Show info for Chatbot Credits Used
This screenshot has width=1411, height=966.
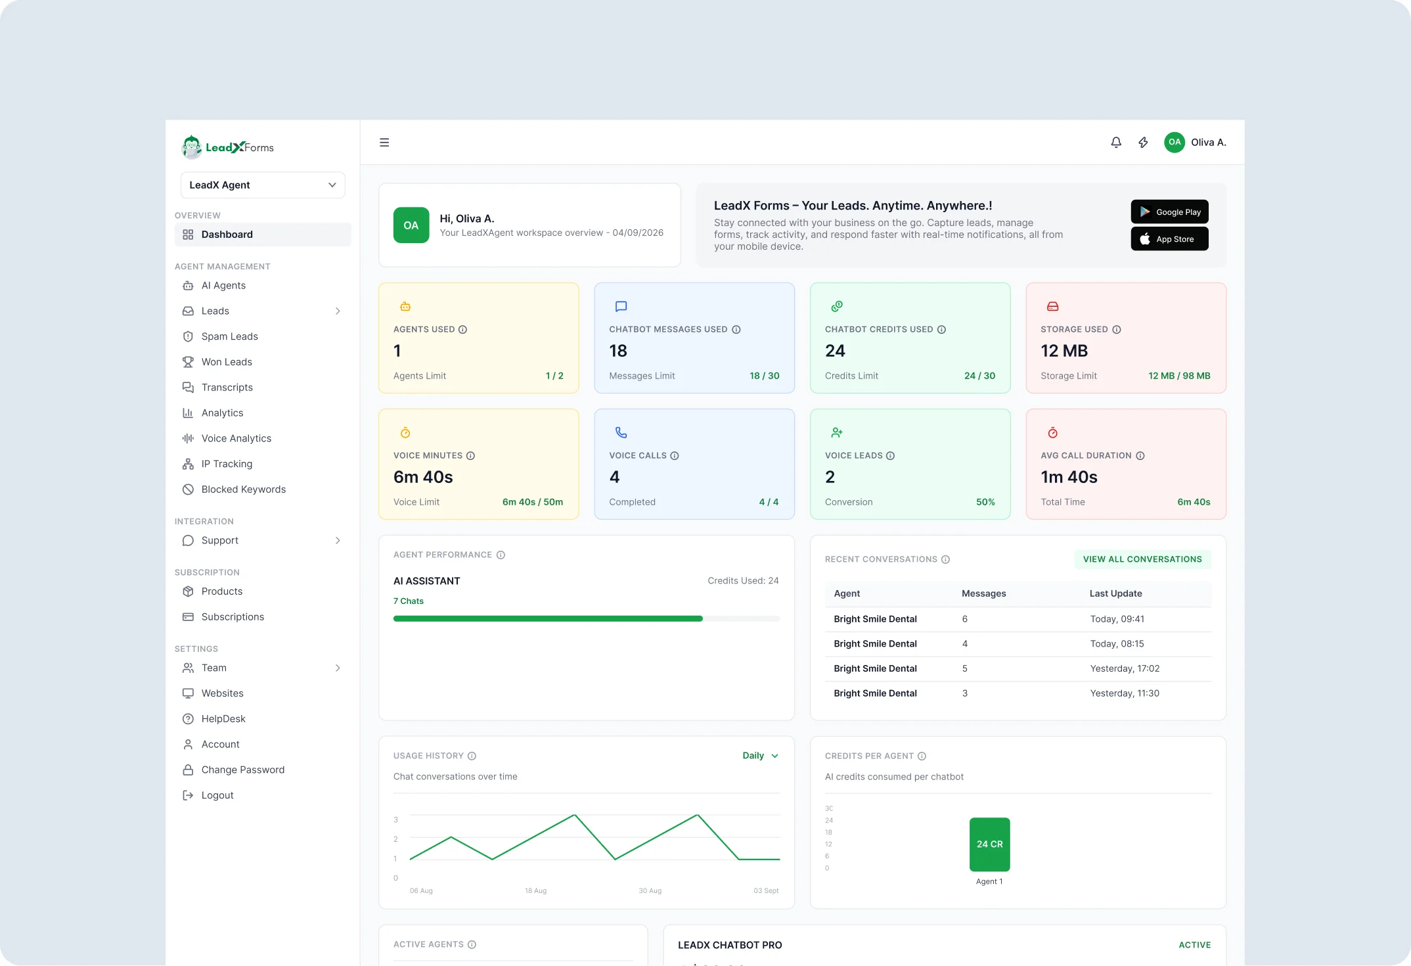[x=941, y=329]
